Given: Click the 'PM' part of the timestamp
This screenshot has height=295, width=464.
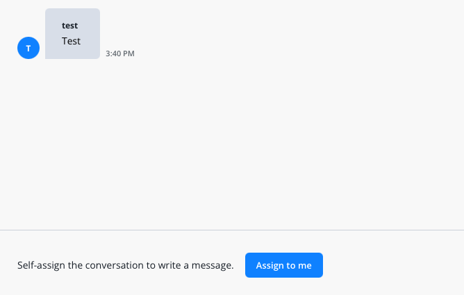Looking at the screenshot, I should [x=129, y=53].
